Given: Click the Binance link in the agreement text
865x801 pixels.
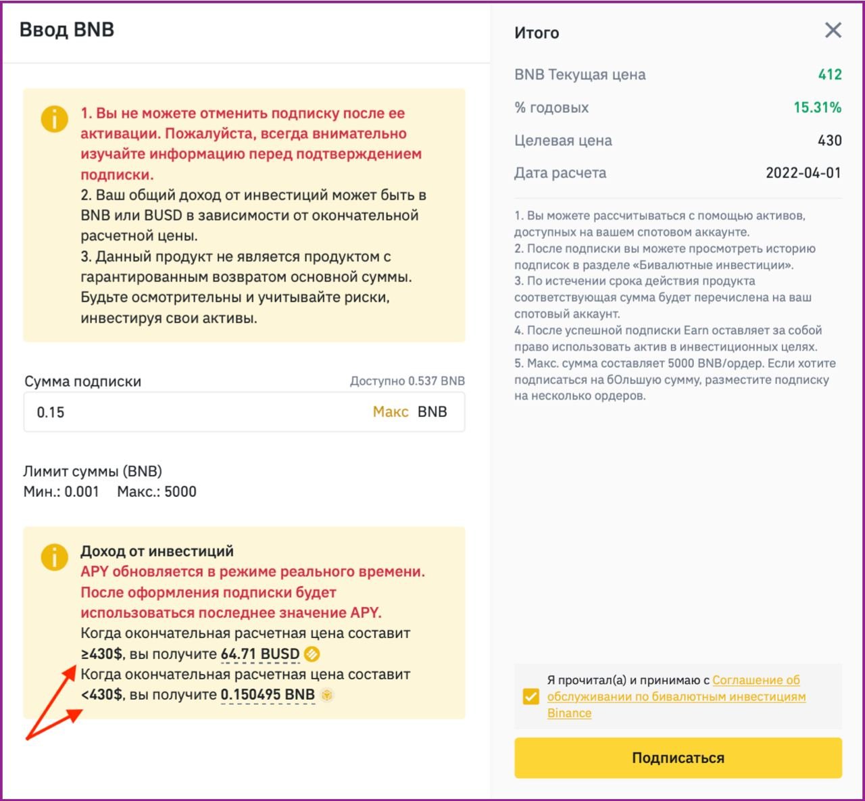Looking at the screenshot, I should (569, 713).
